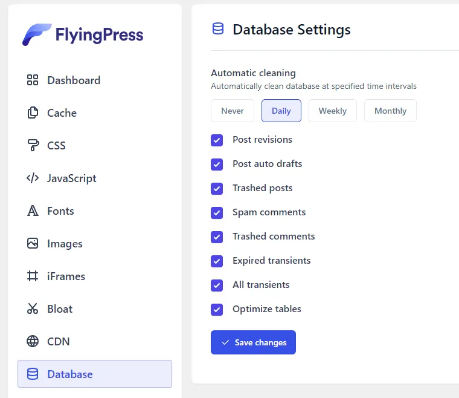The width and height of the screenshot is (459, 398).
Task: Choose the Weekly cleaning interval
Action: 333,111
